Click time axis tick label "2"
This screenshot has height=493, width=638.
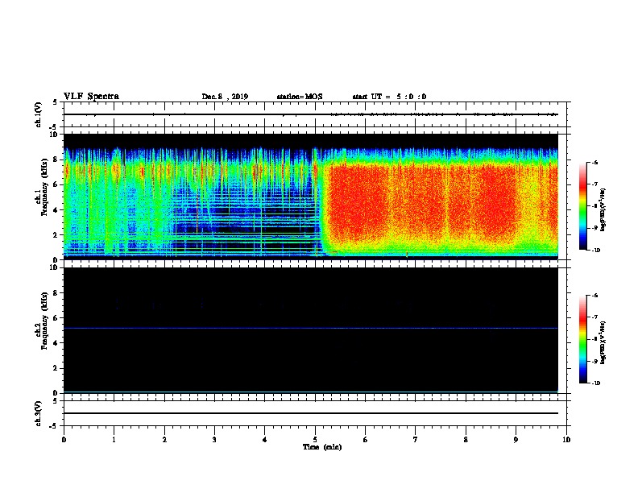[x=164, y=440]
